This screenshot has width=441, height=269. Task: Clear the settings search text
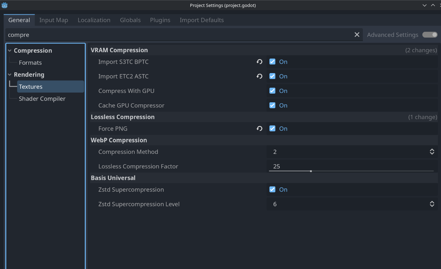[x=357, y=35]
